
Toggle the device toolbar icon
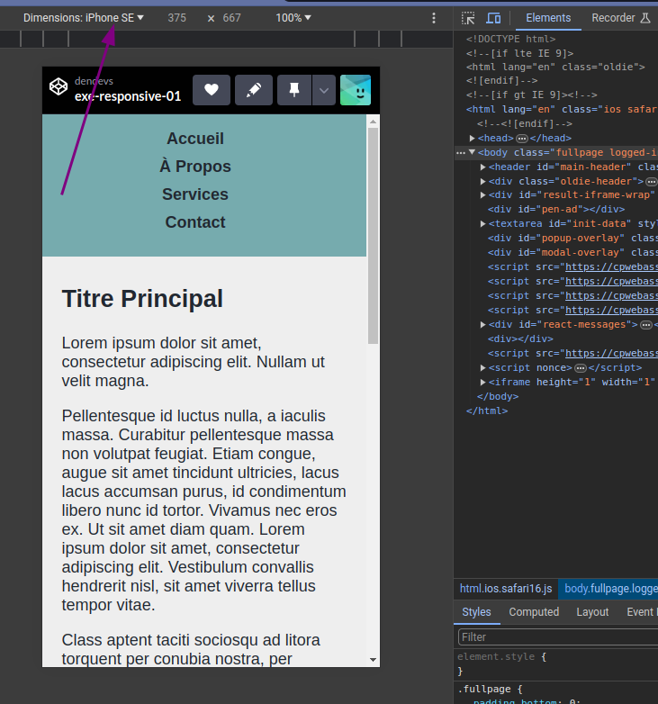[493, 18]
